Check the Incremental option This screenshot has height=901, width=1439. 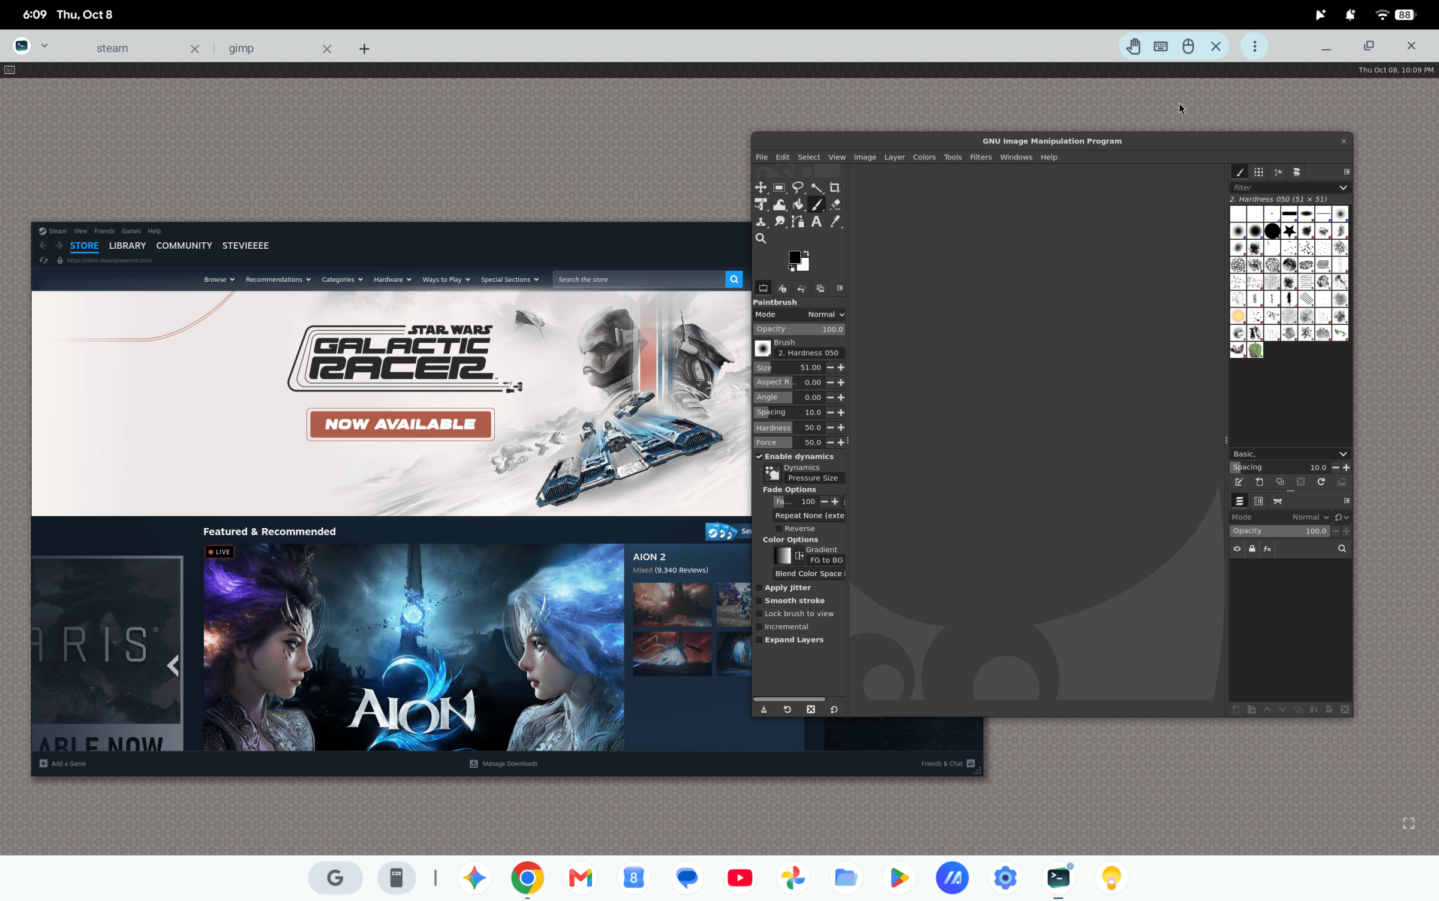pyautogui.click(x=759, y=627)
